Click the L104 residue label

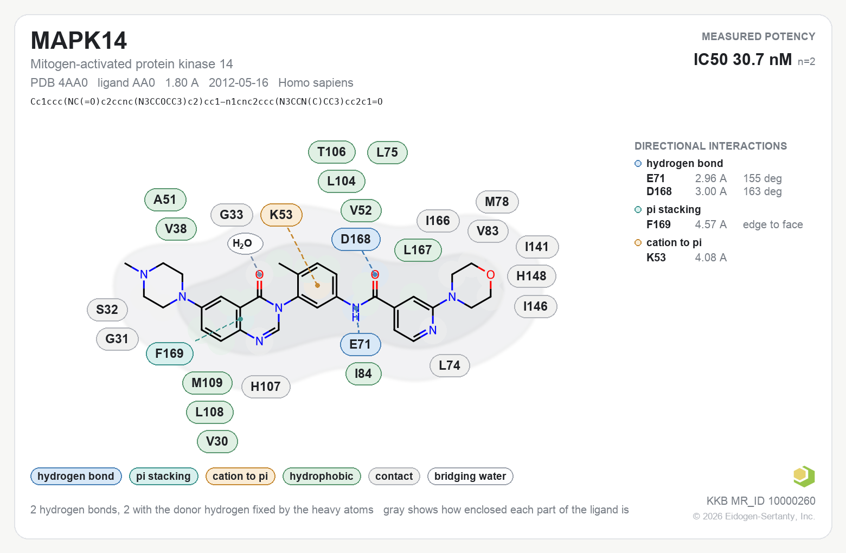[342, 181]
